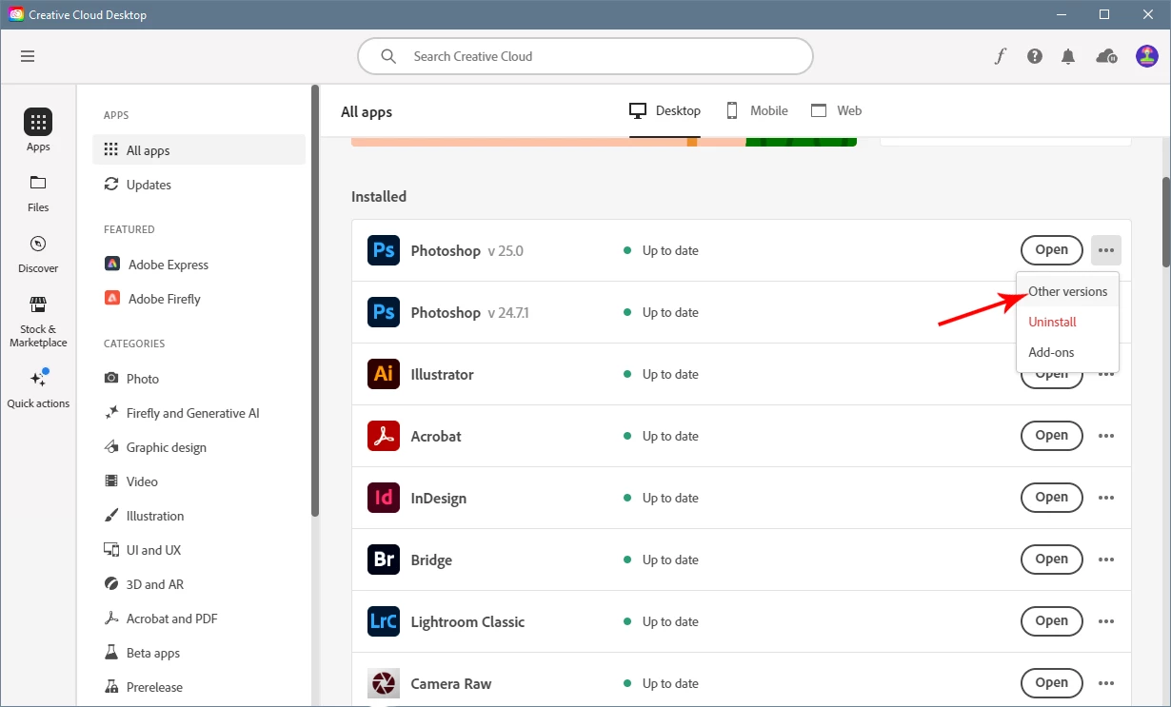Switch to the Web tab
This screenshot has height=707, width=1171.
[x=836, y=110]
